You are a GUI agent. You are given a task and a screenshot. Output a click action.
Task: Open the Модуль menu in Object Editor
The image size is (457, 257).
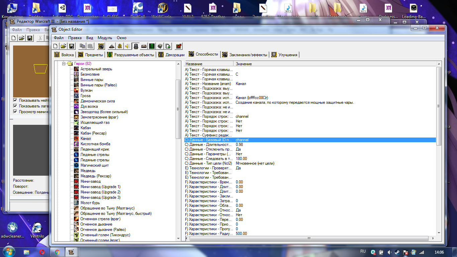[x=105, y=38]
